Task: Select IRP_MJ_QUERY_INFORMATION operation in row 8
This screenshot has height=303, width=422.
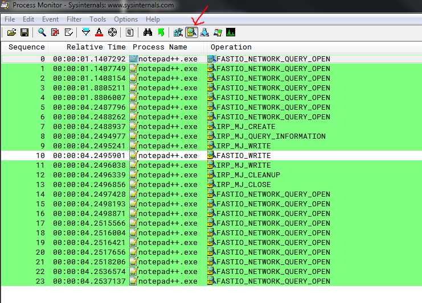Action: 271,136
